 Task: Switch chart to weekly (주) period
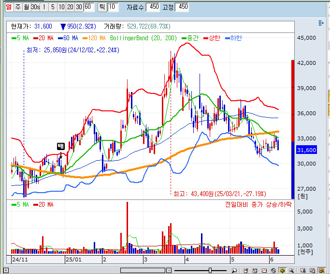pyautogui.click(x=18, y=7)
